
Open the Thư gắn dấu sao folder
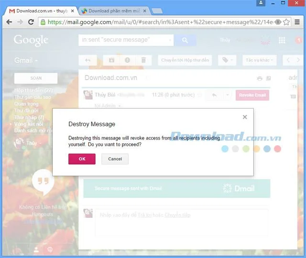pos(33,97)
